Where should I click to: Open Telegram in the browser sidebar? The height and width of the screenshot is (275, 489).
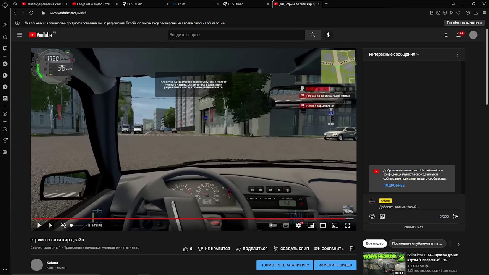(x=5, y=87)
